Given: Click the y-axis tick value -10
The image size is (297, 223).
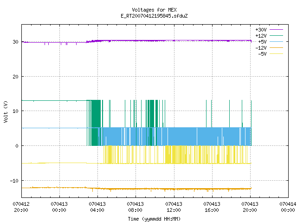Looking at the screenshot, I should 14,181.
